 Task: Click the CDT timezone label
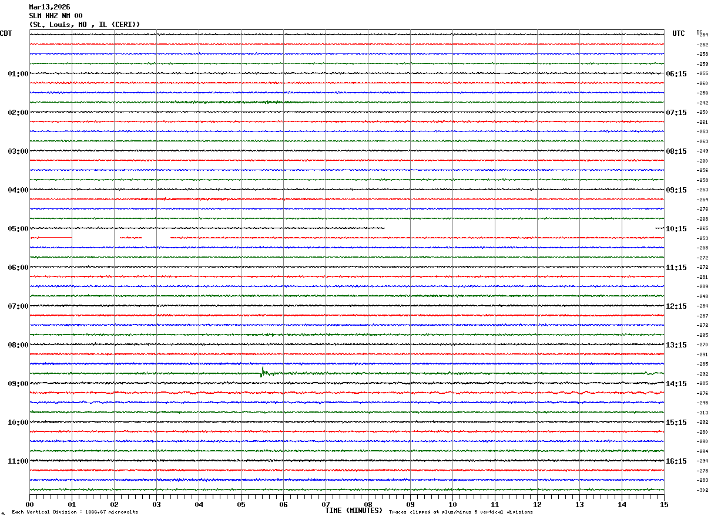coord(6,33)
